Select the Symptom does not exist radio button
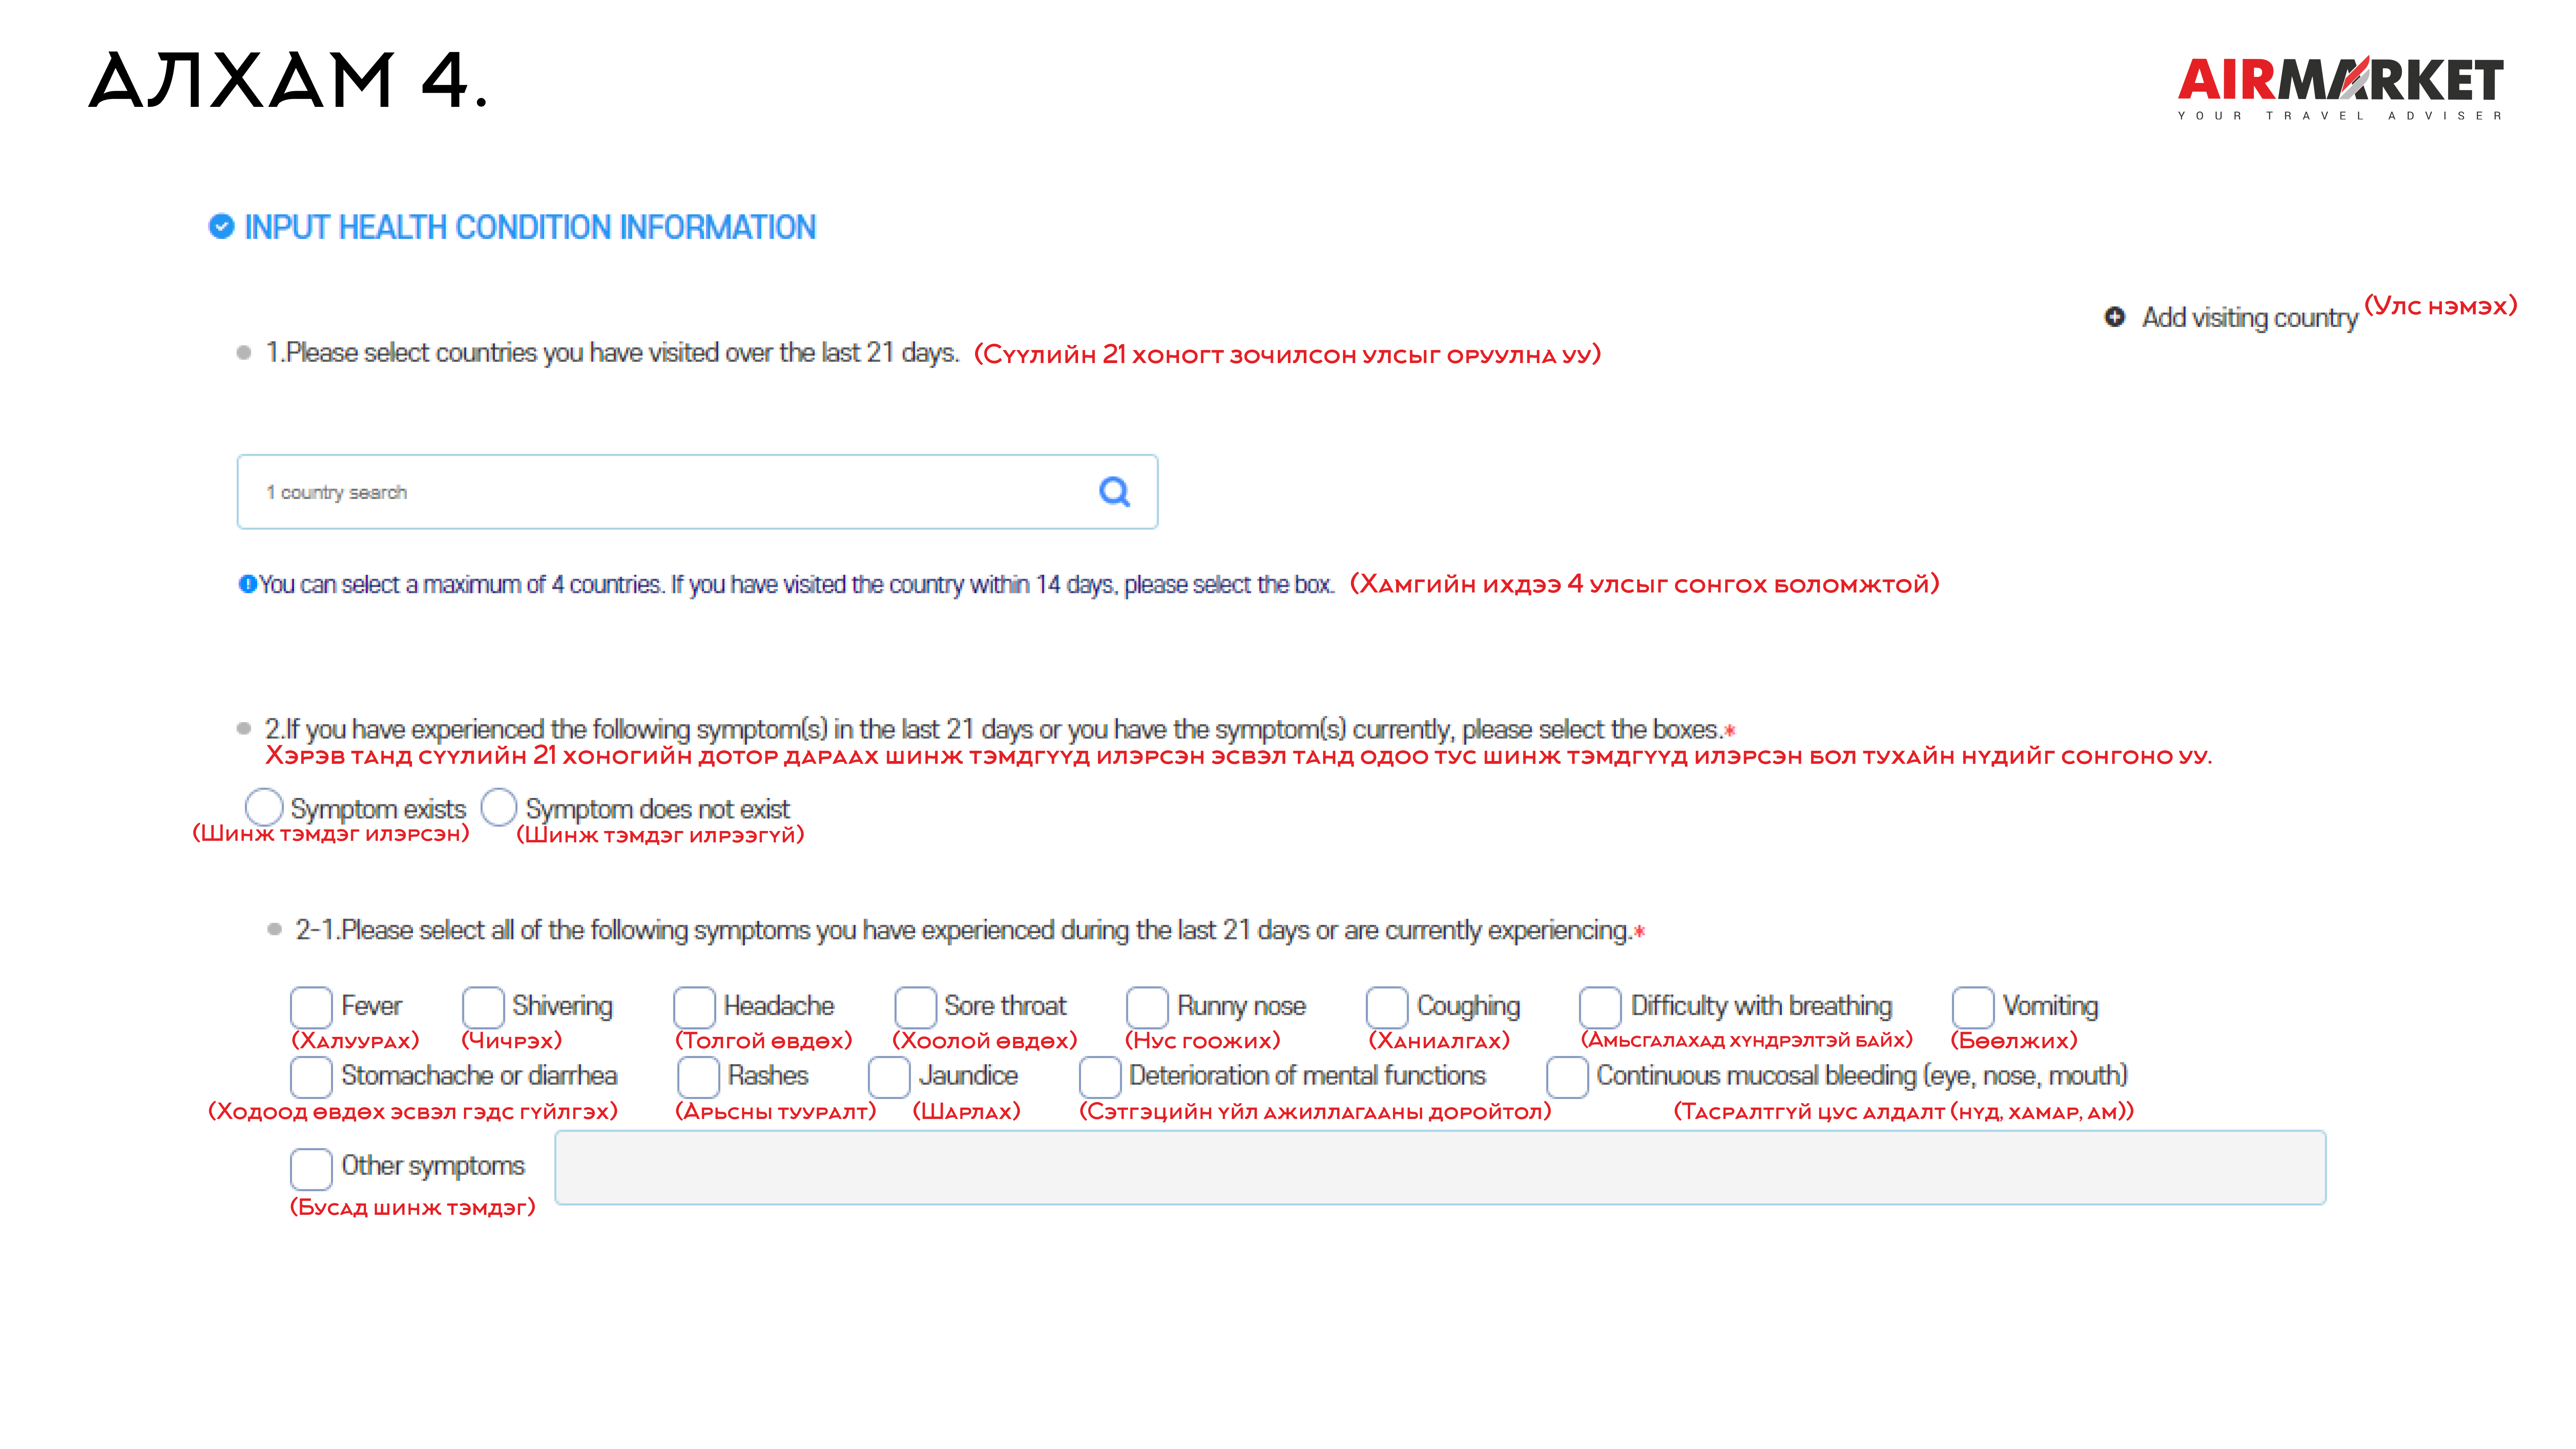The width and height of the screenshot is (2576, 1449). coord(499,807)
